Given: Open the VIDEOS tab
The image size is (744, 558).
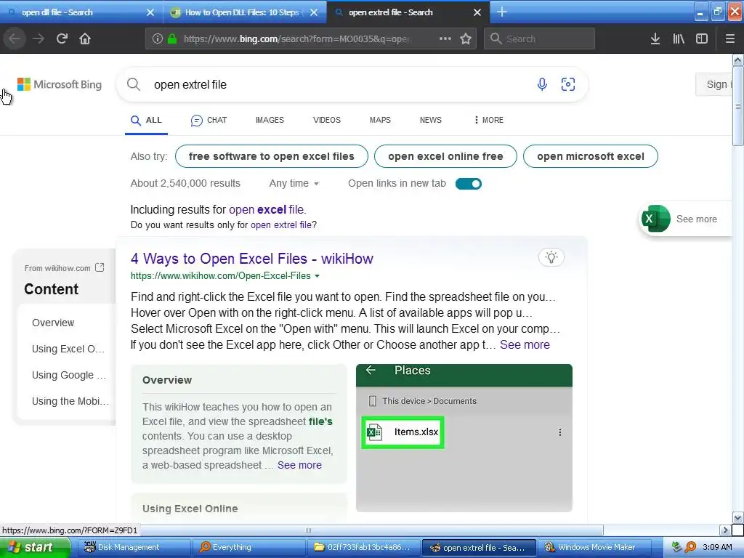Looking at the screenshot, I should (x=327, y=120).
